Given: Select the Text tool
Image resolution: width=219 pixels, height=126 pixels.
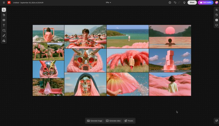Looking at the screenshot, I should click(x=4, y=25).
